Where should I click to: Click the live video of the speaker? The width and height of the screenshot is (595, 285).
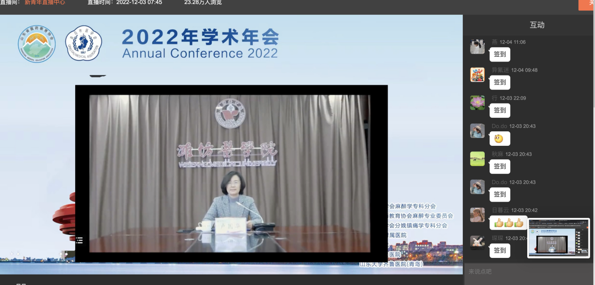230,174
